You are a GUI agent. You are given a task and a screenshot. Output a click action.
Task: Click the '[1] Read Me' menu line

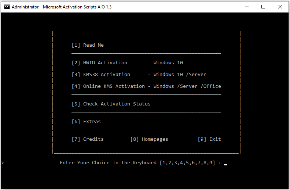tap(88, 45)
